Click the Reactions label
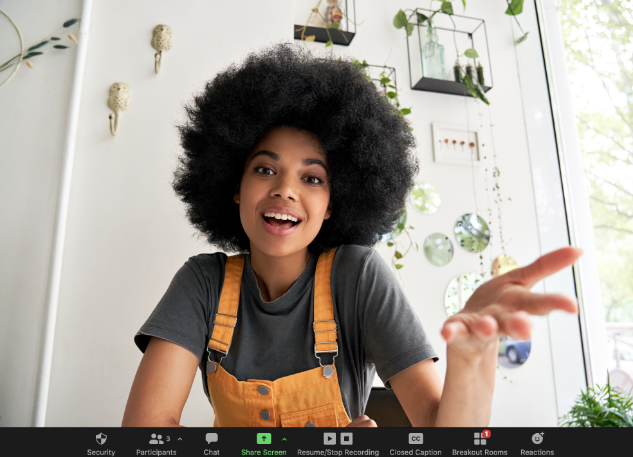Screen dimensions: 633x457 click(x=537, y=452)
